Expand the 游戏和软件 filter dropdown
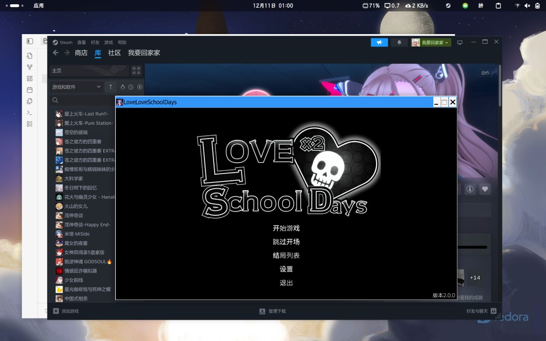 click(x=77, y=87)
